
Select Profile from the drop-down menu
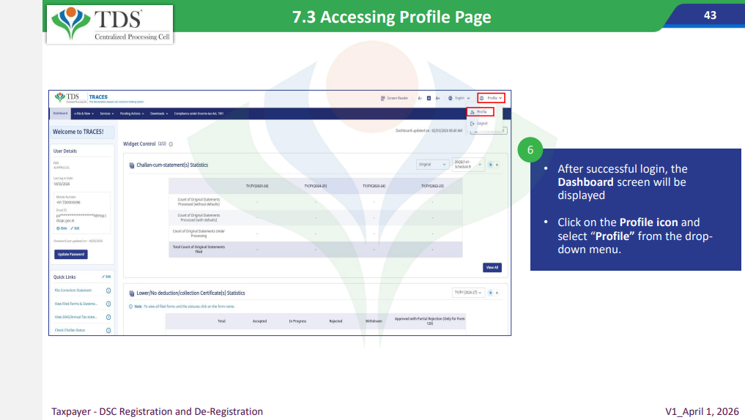pos(480,112)
